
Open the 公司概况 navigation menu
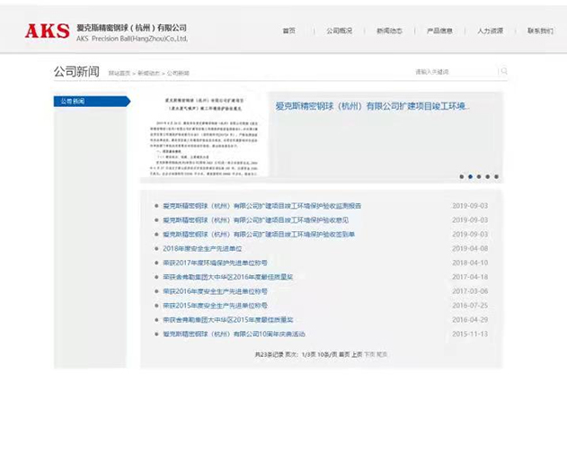[x=339, y=31]
